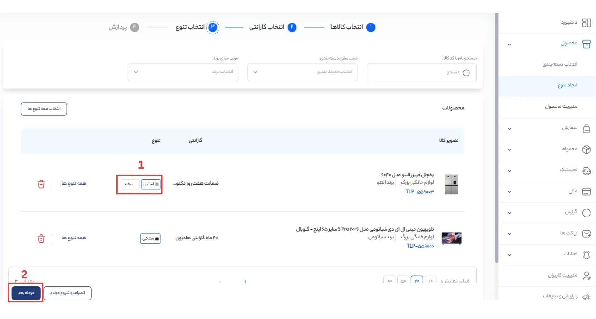
Task: Click the Xiaomi TV product thumbnail
Action: (x=452, y=238)
